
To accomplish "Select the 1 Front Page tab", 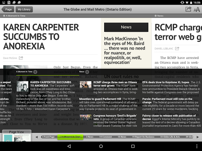I will tap(48, 137).
